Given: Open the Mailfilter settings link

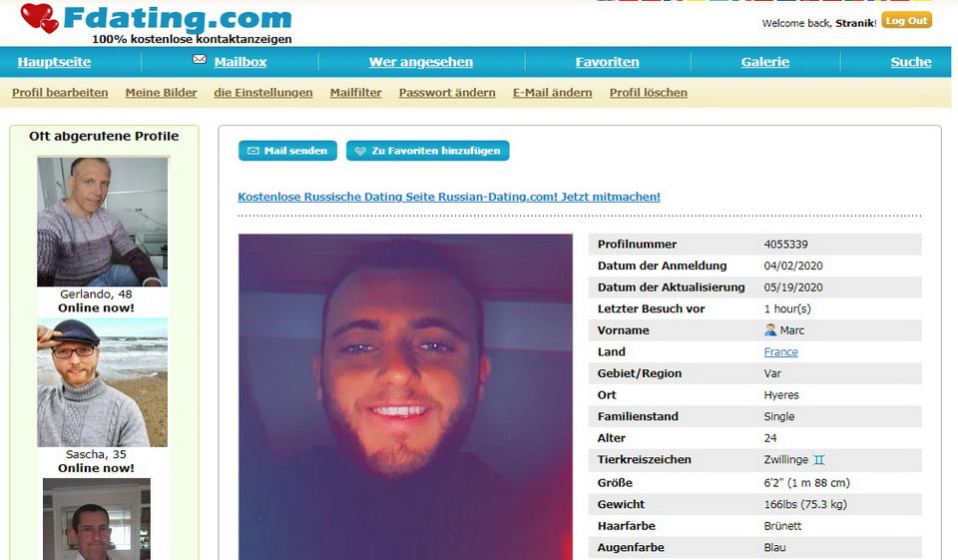Looking at the screenshot, I should (355, 92).
